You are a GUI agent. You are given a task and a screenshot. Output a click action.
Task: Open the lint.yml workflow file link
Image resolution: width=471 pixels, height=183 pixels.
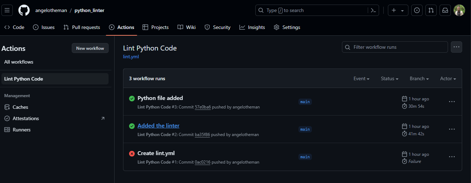click(131, 57)
